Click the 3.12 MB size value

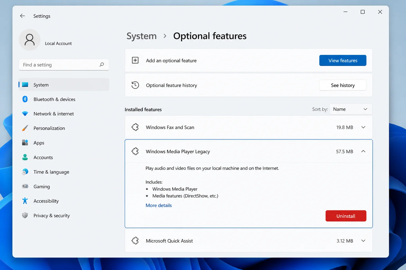coord(345,241)
